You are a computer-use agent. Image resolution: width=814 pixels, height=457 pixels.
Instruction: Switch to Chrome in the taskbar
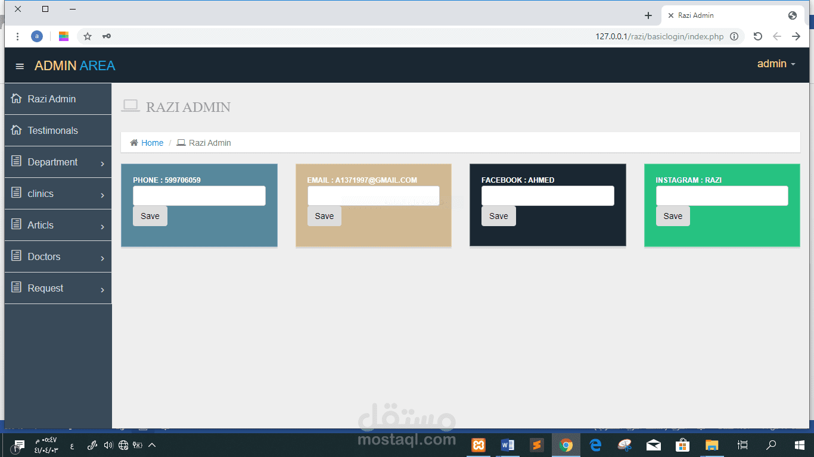(566, 445)
